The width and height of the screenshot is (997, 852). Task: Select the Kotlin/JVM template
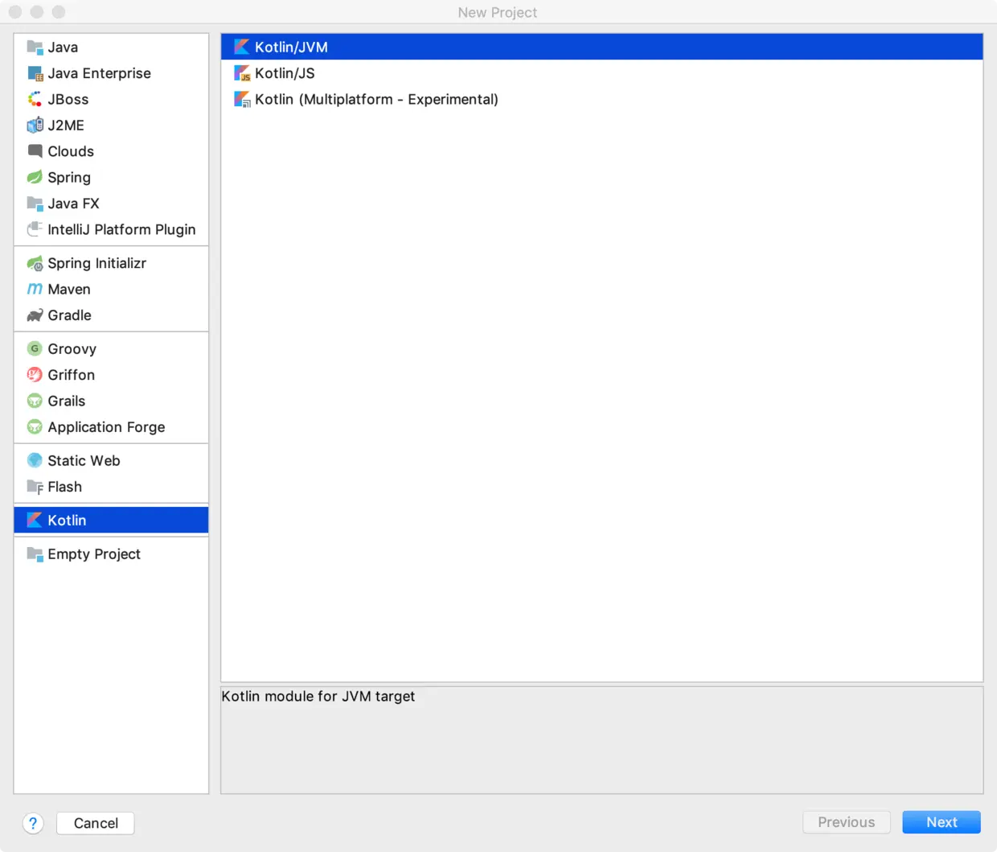point(601,47)
